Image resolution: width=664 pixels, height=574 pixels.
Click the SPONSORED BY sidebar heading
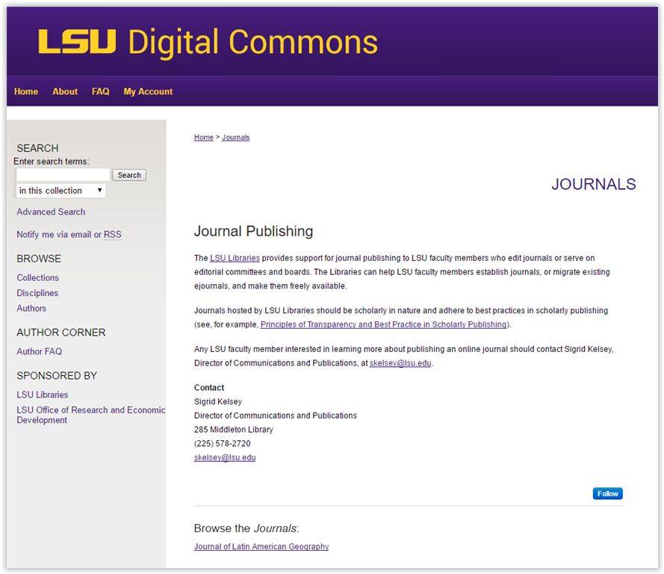pos(57,376)
